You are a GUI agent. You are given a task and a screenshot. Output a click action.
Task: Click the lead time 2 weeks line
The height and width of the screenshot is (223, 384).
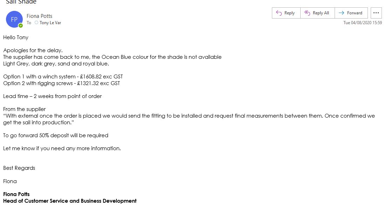(x=52, y=96)
